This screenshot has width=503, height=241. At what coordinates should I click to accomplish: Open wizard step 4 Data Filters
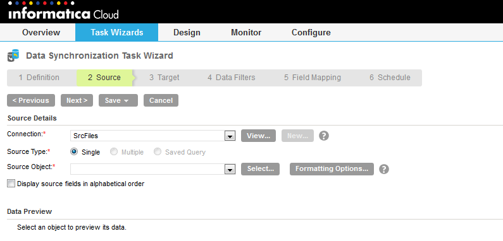(232, 78)
